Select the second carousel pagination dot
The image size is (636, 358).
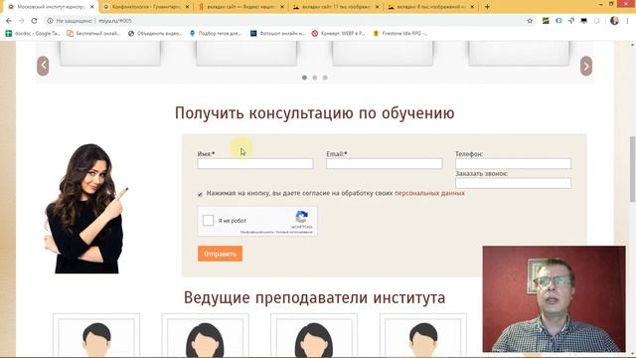click(315, 78)
